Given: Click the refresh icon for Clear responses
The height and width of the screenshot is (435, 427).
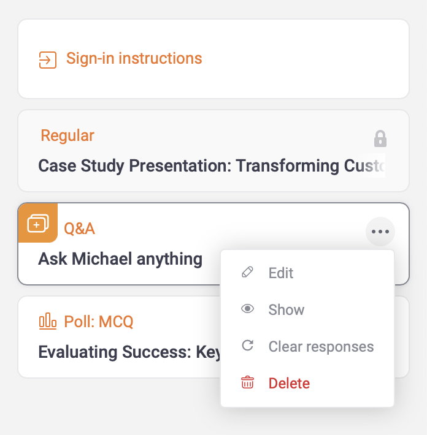Looking at the screenshot, I should point(247,346).
